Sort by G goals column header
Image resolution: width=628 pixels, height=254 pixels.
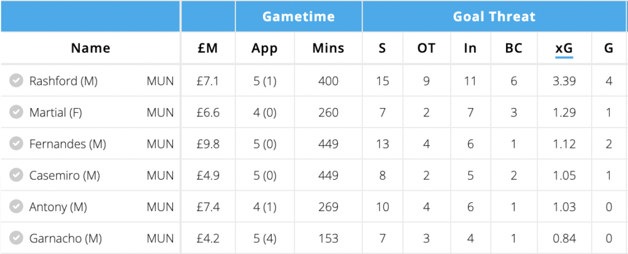tap(608, 48)
